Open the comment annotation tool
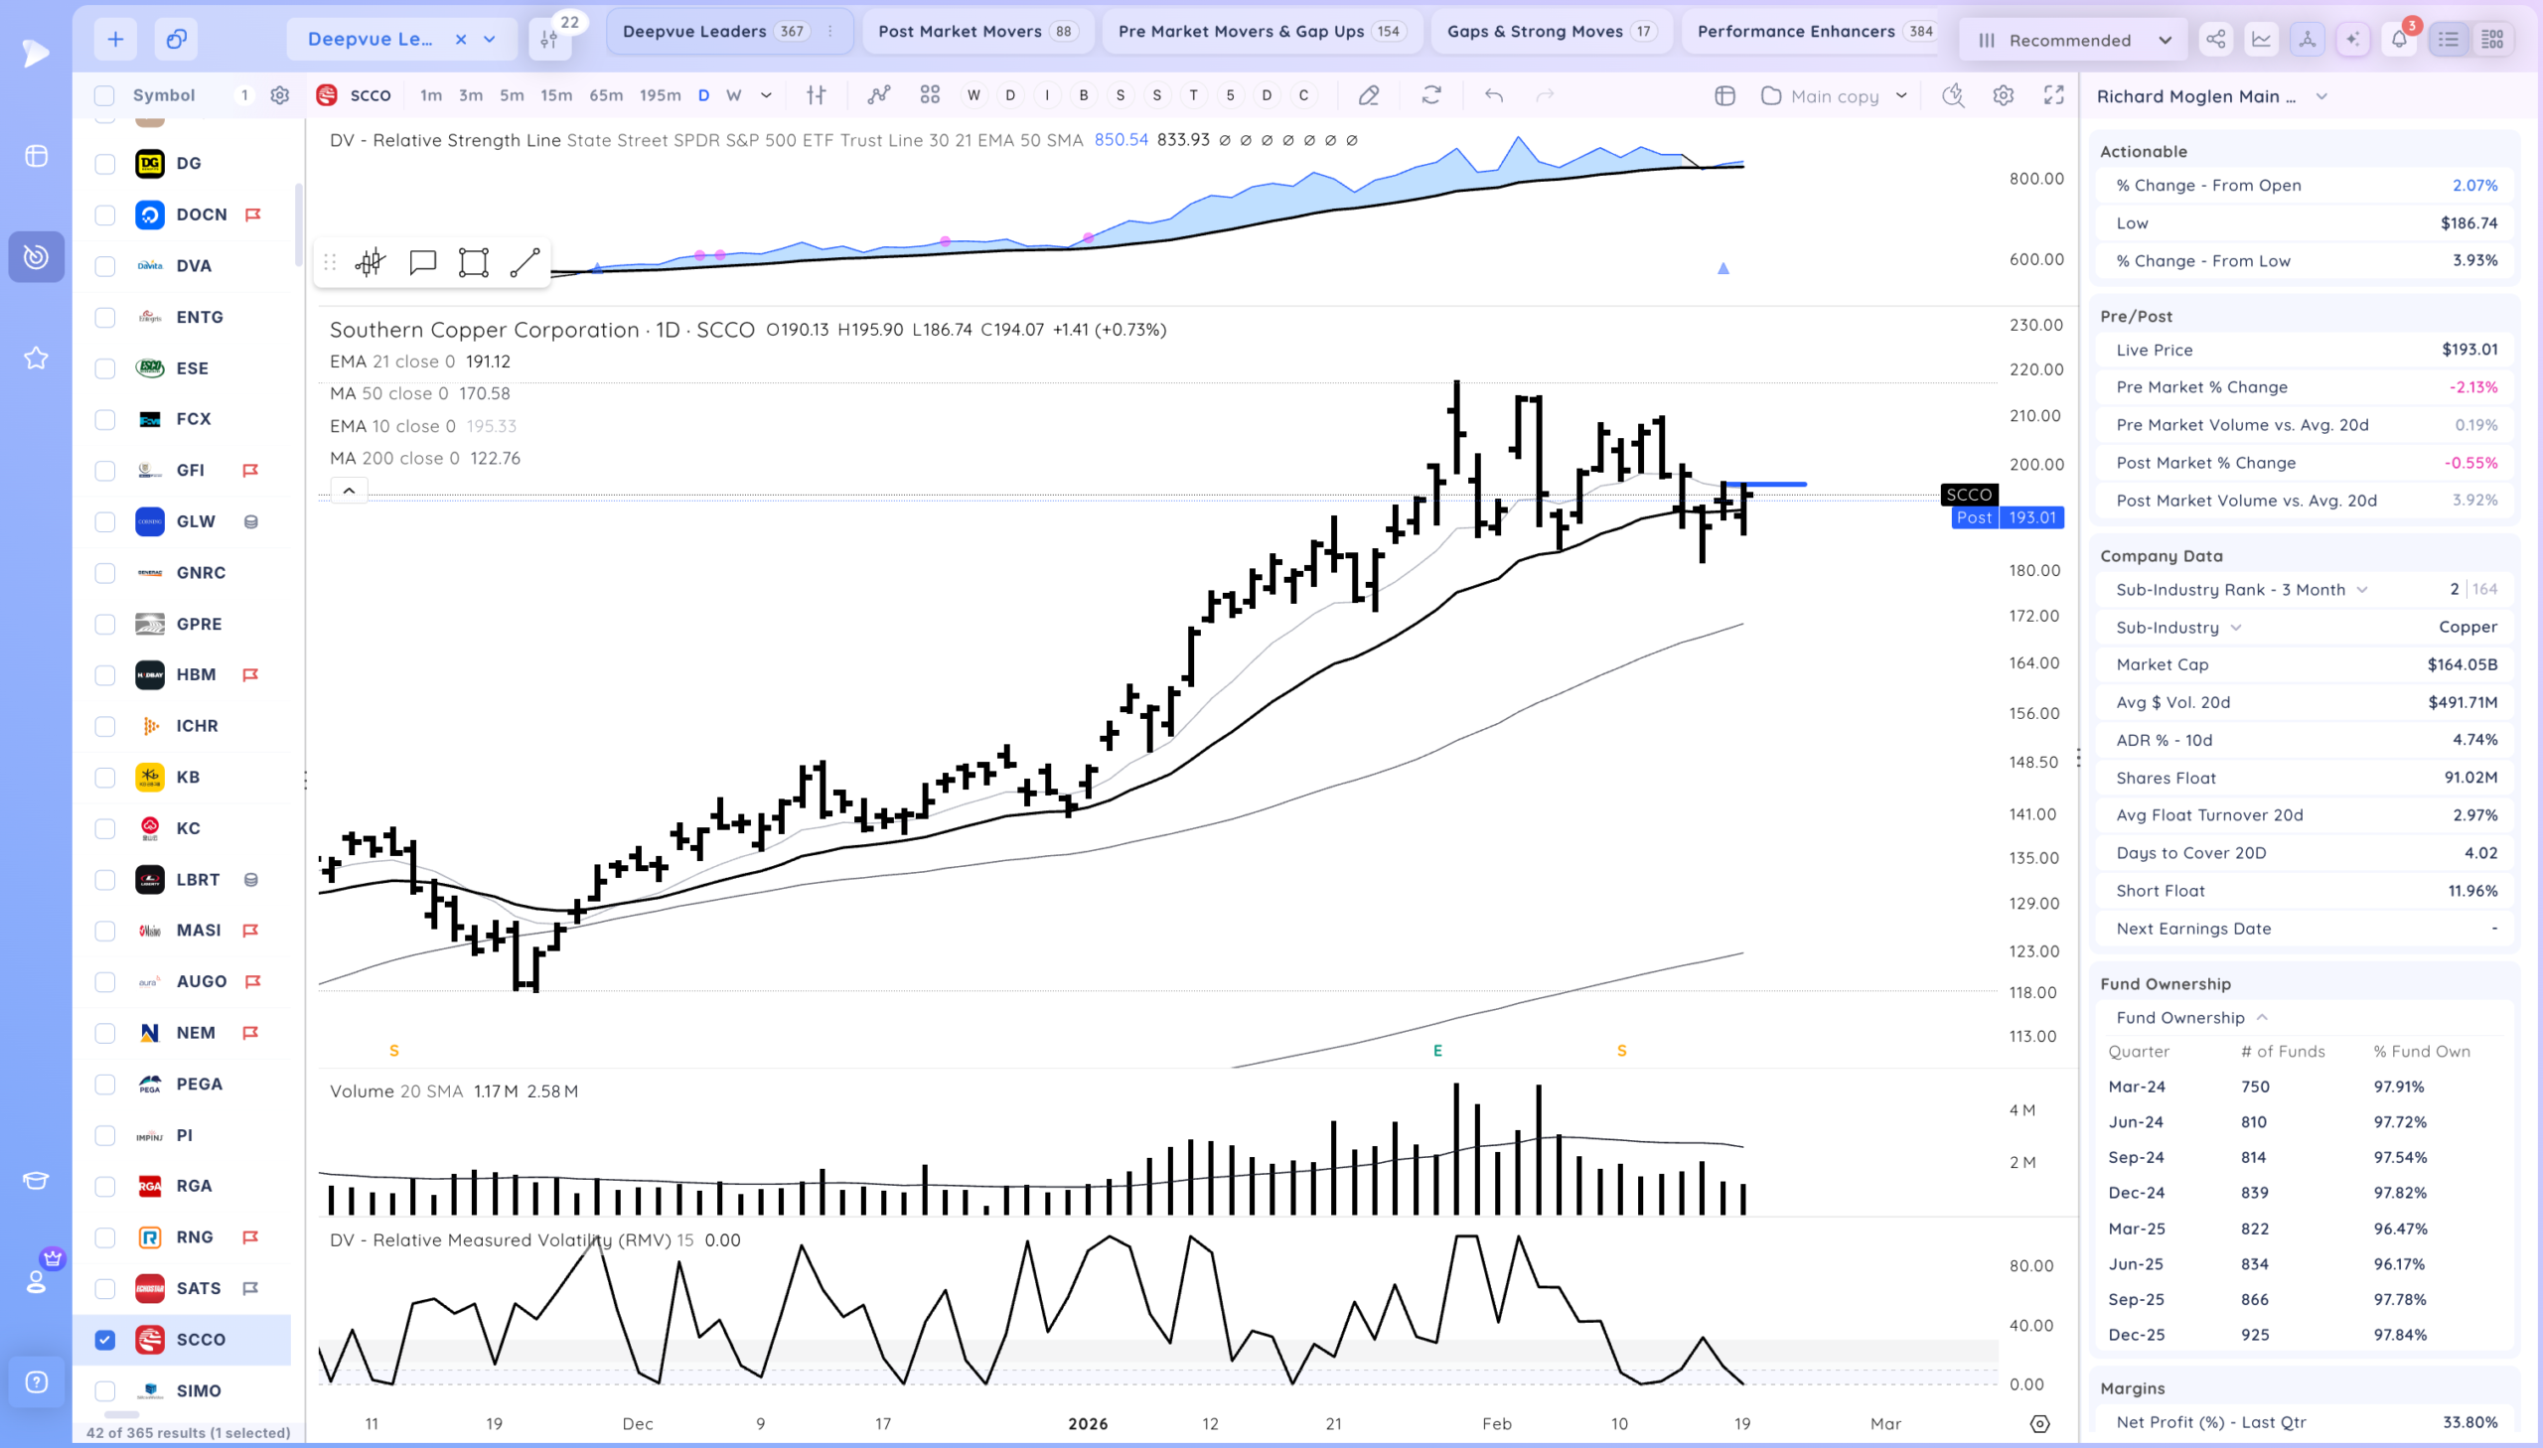Viewport: 2543px width, 1448px height. [x=422, y=262]
